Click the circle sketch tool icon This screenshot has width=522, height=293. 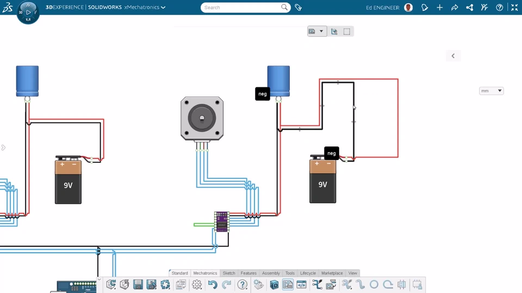pos(374,284)
